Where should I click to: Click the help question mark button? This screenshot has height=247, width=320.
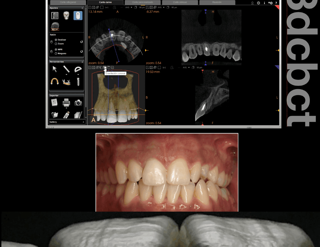pyautogui.click(x=276, y=3)
